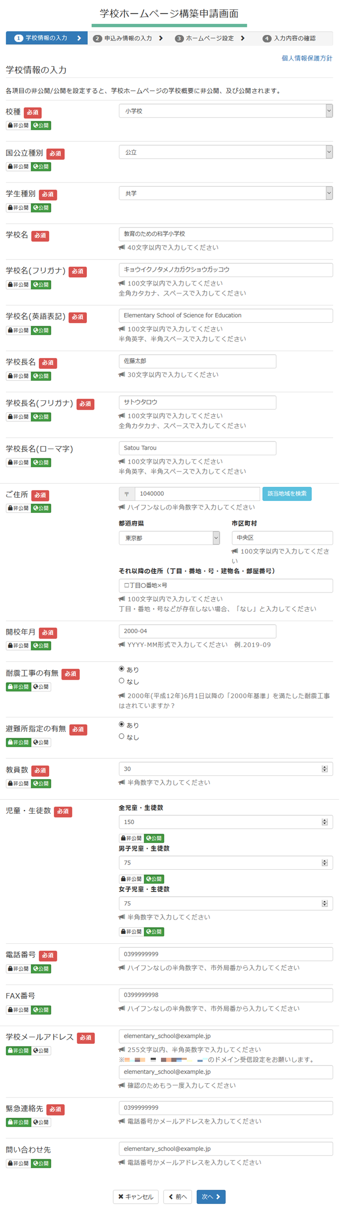
Task: Open the 個人情報保護方針 link
Action: point(307,59)
